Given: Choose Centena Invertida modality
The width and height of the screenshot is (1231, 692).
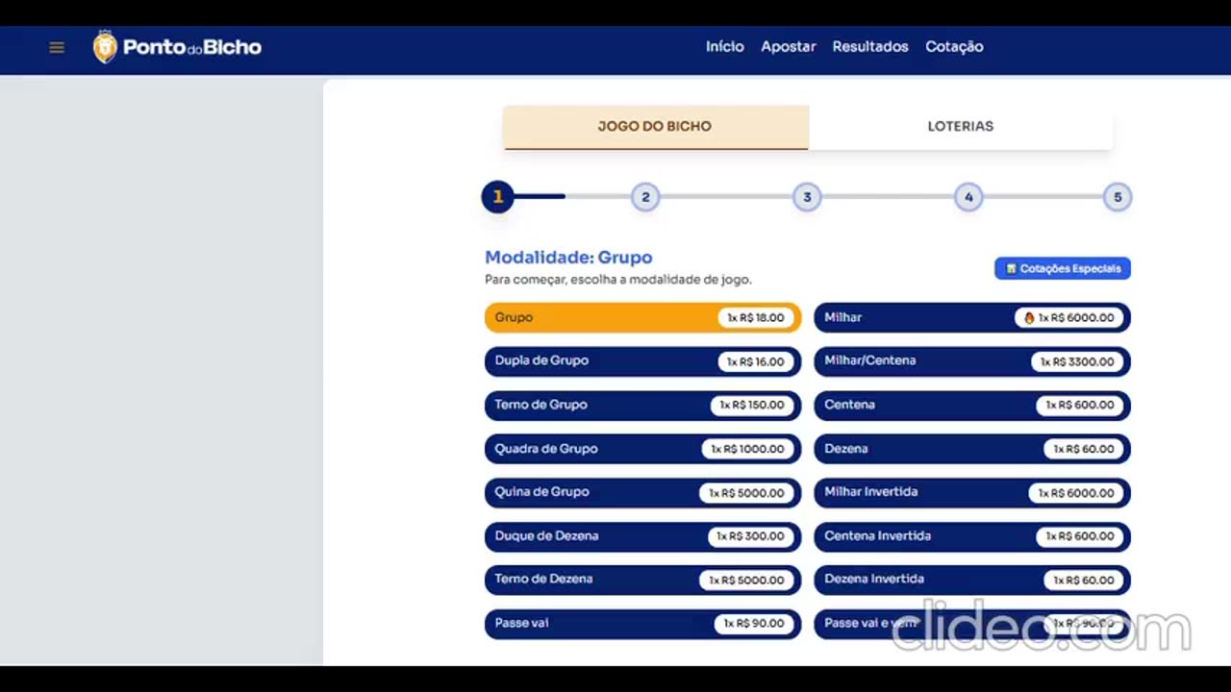Looking at the screenshot, I should [x=972, y=536].
